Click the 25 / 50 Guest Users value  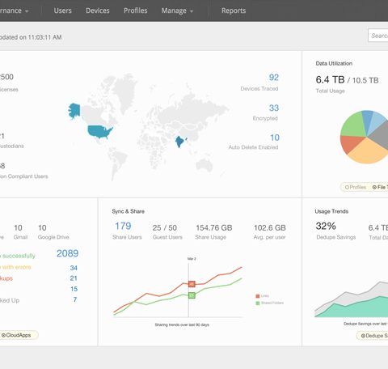165,228
